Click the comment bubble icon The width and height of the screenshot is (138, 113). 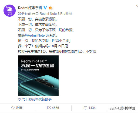[85, 108]
